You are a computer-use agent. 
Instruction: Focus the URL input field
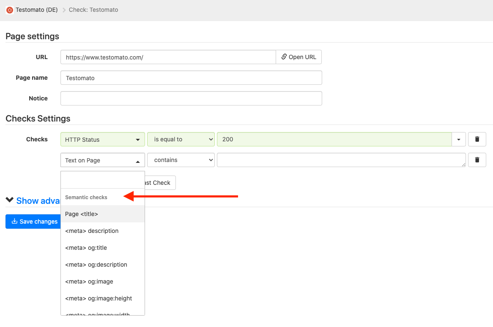click(x=168, y=57)
